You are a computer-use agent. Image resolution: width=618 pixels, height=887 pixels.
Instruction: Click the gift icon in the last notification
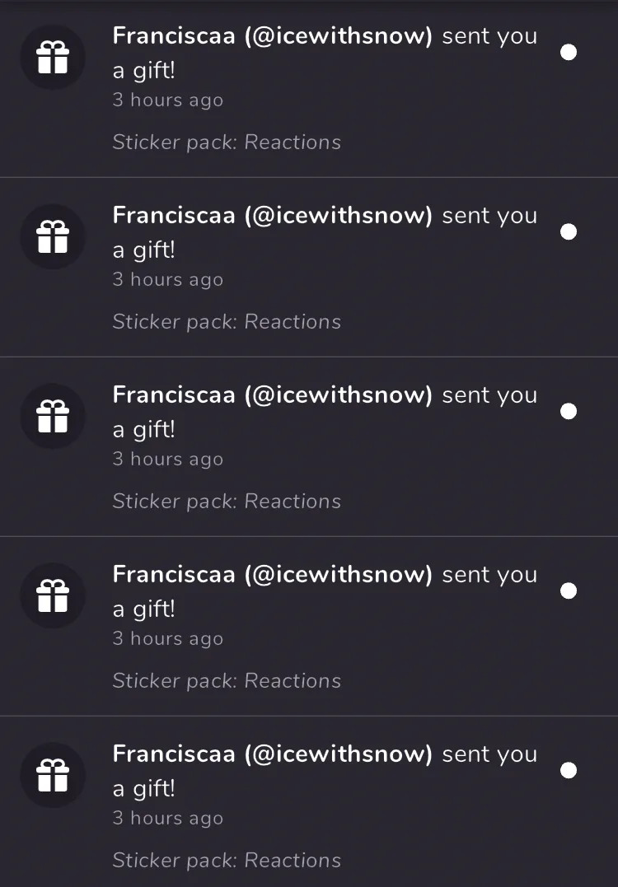[x=53, y=776]
